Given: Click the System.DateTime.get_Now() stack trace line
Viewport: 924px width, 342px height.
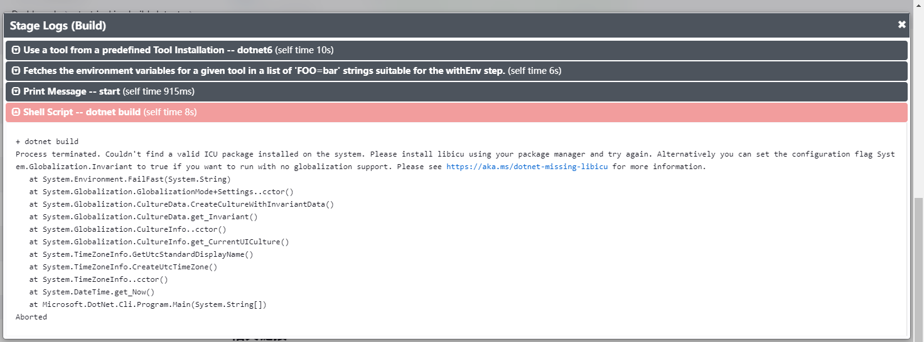Looking at the screenshot, I should coord(92,292).
